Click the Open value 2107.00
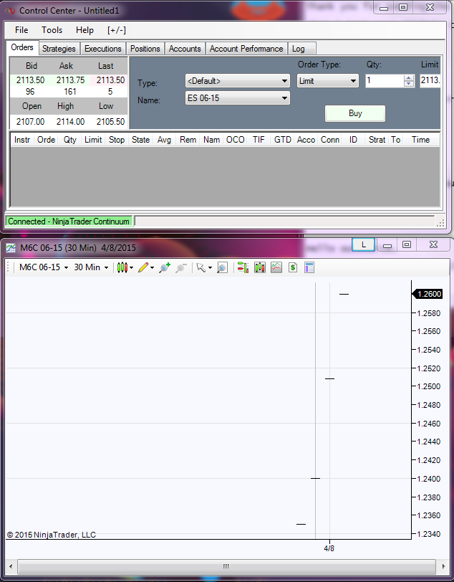The image size is (454, 582). tap(30, 122)
